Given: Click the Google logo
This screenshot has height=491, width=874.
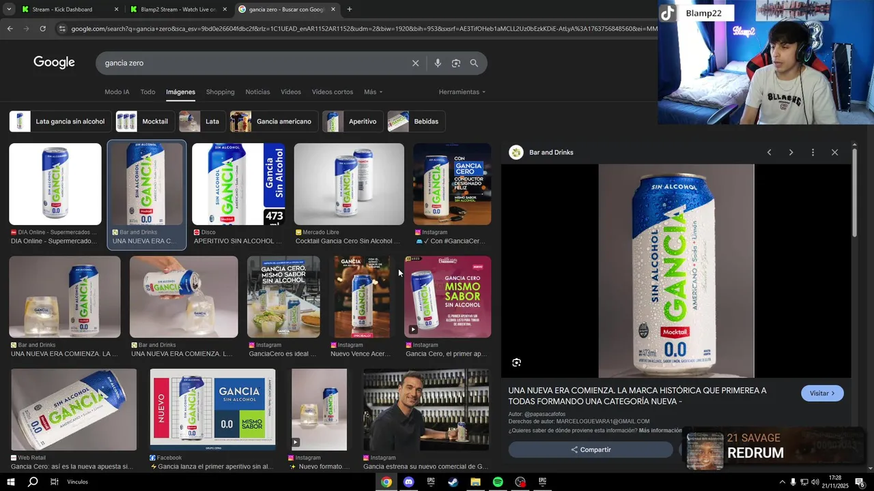Looking at the screenshot, I should pos(54,63).
